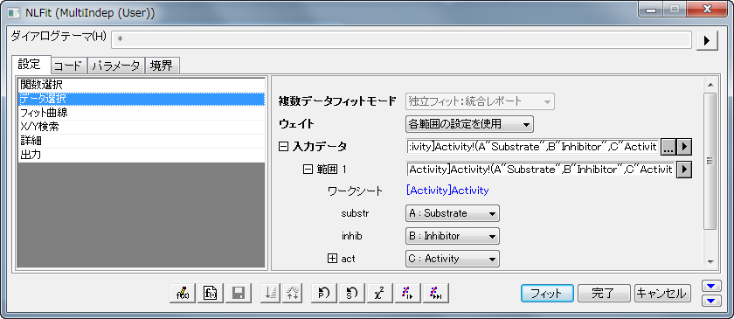
Task: Fit until converged with the fast-forward icon
Action: point(436,294)
